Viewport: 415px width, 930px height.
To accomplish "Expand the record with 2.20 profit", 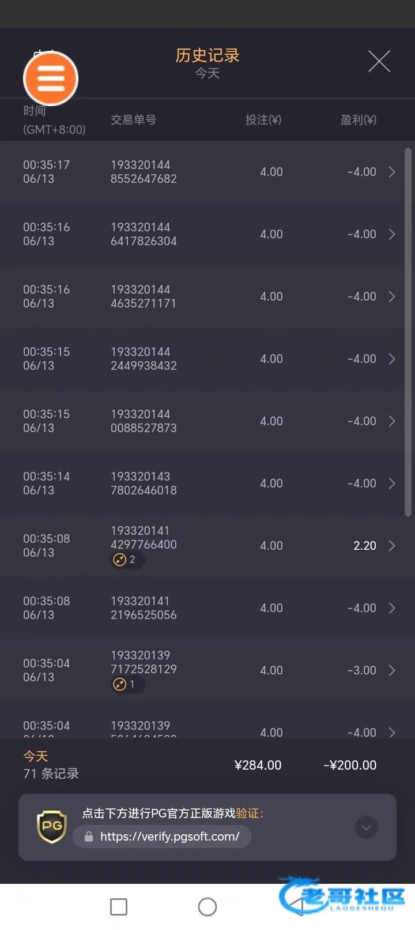I will pos(392,546).
